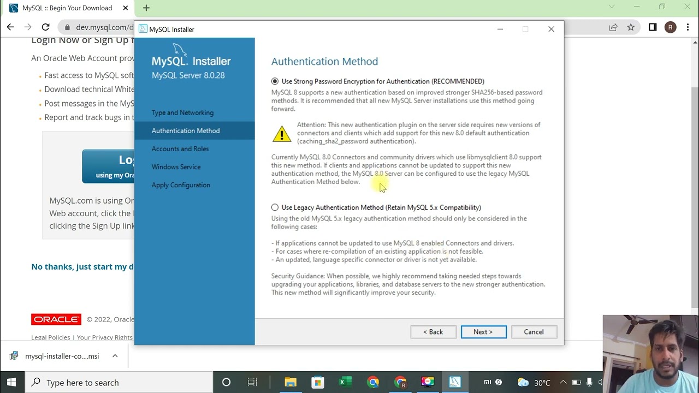The width and height of the screenshot is (699, 393).
Task: Click the Next button in installer
Action: (483, 332)
